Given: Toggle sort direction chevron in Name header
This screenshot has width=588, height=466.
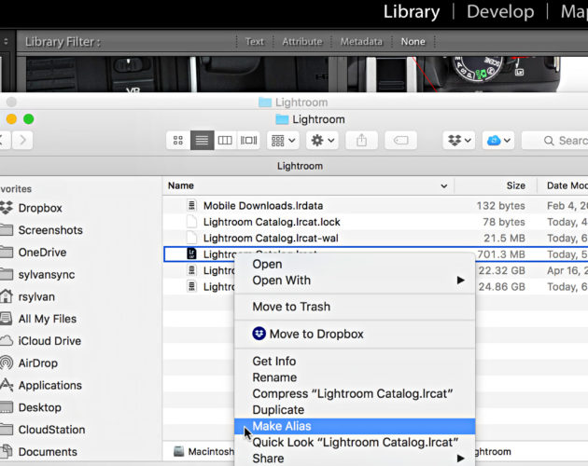Looking at the screenshot, I should tap(444, 185).
